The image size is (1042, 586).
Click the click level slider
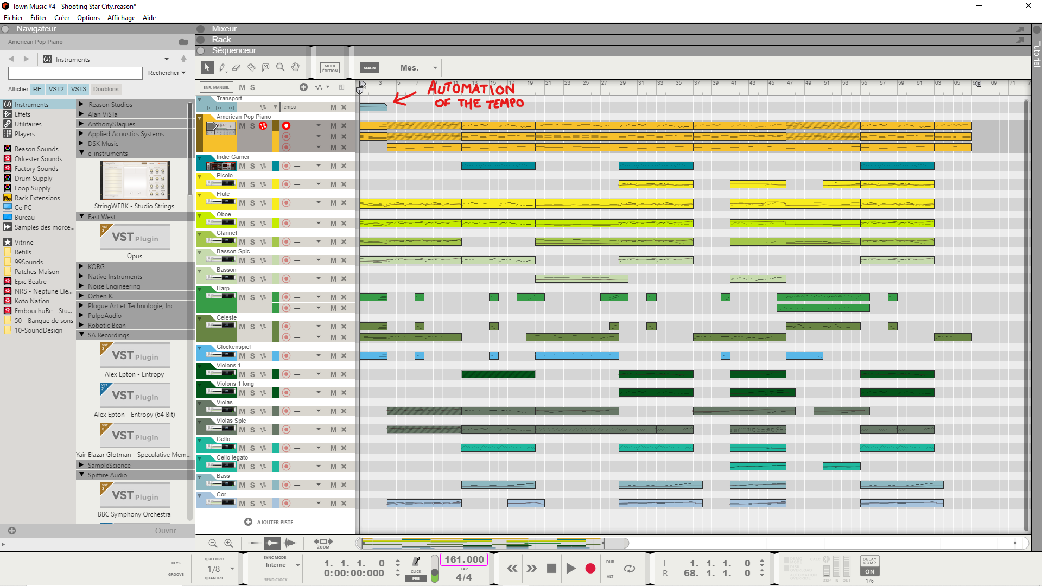(x=435, y=569)
